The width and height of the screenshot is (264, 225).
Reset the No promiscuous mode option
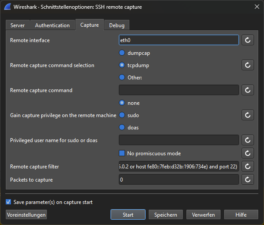point(248,154)
